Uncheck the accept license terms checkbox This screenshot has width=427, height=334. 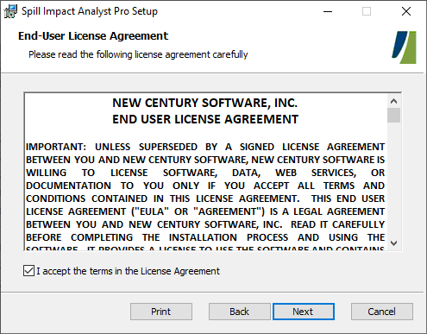28,271
